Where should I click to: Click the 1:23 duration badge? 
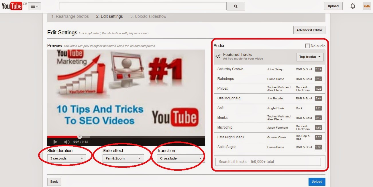click(318, 108)
